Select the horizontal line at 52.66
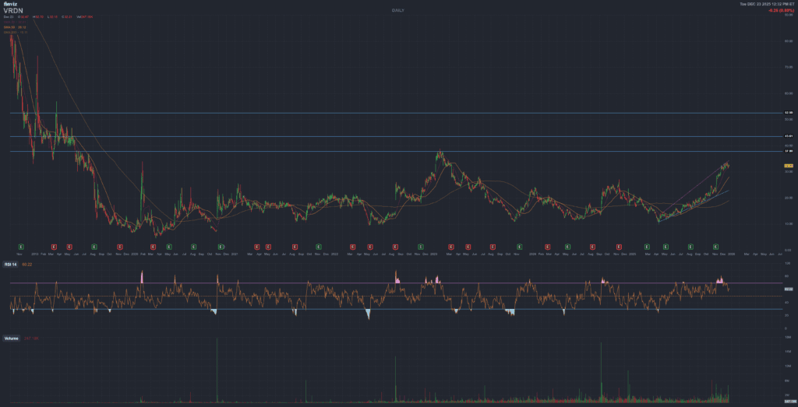Viewport: 798px width, 407px height. (x=390, y=113)
